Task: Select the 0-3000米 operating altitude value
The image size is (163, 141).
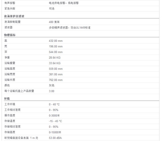Action: (55, 116)
